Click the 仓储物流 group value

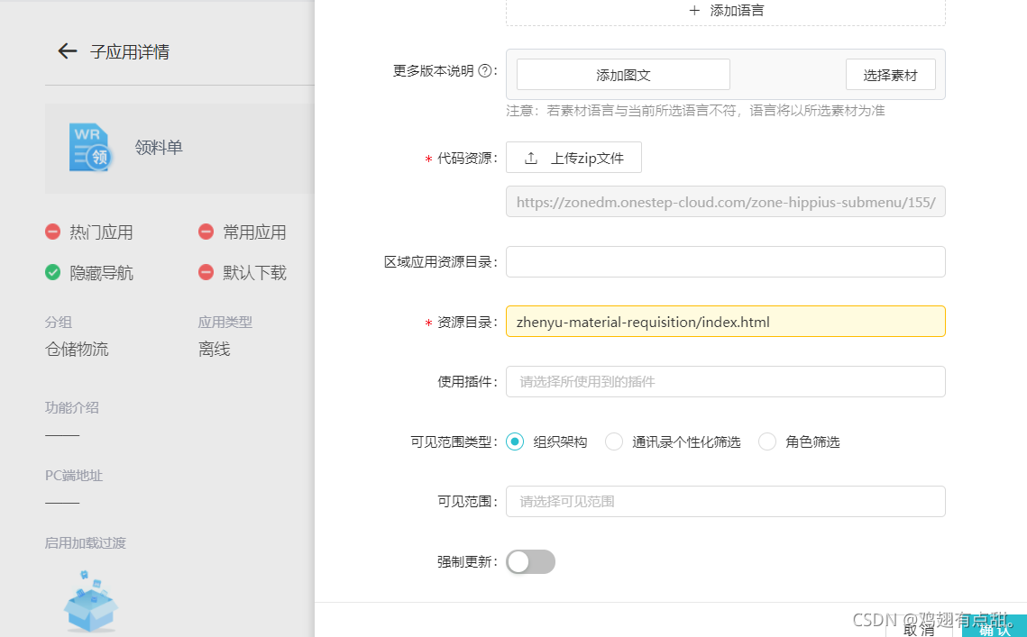click(x=77, y=349)
